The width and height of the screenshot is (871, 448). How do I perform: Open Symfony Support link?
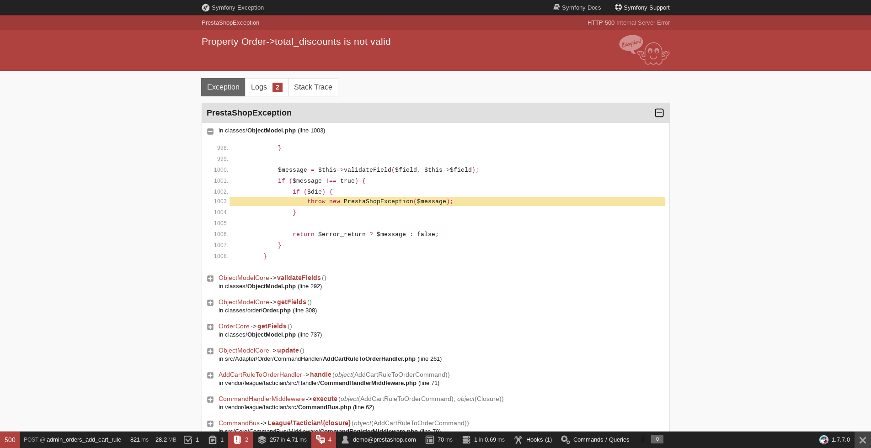click(x=642, y=8)
